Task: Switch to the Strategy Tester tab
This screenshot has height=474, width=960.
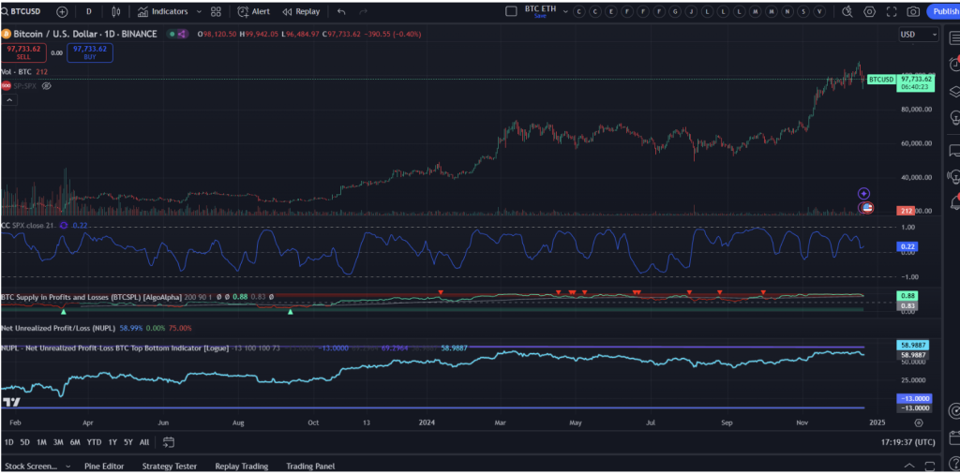Action: tap(169, 466)
